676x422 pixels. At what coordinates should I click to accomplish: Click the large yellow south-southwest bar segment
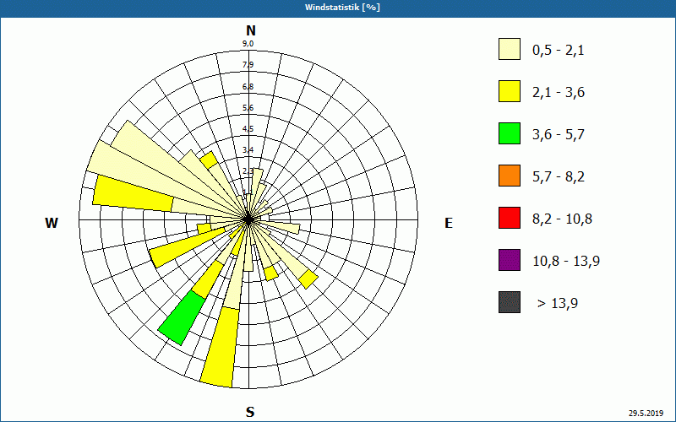221,347
